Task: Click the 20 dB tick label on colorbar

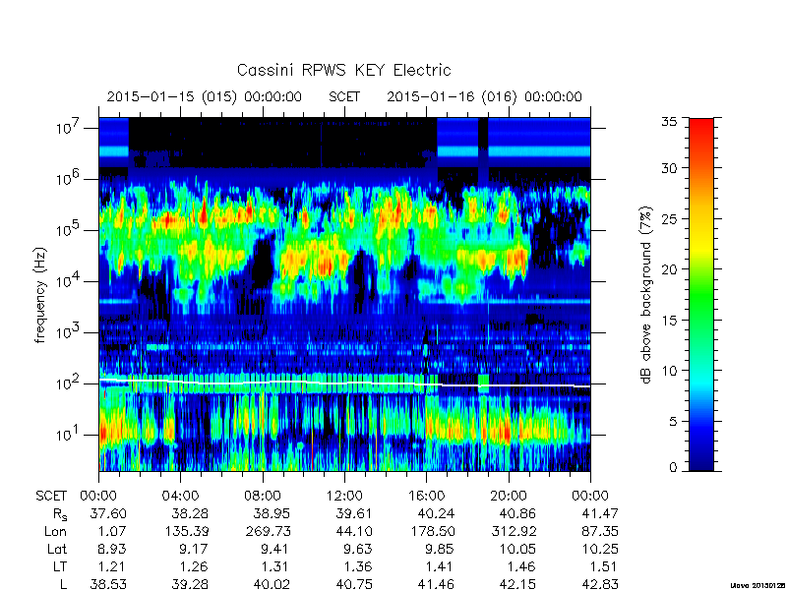Action: click(x=671, y=268)
